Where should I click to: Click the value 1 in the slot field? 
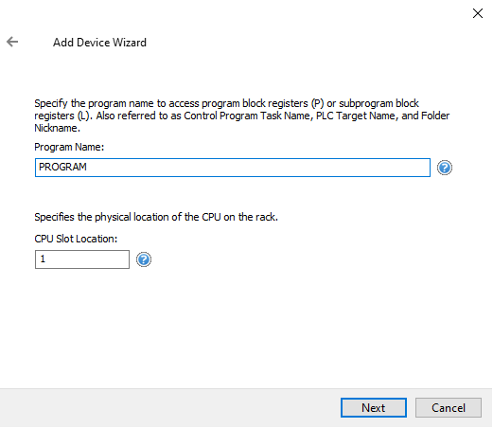[x=43, y=259]
